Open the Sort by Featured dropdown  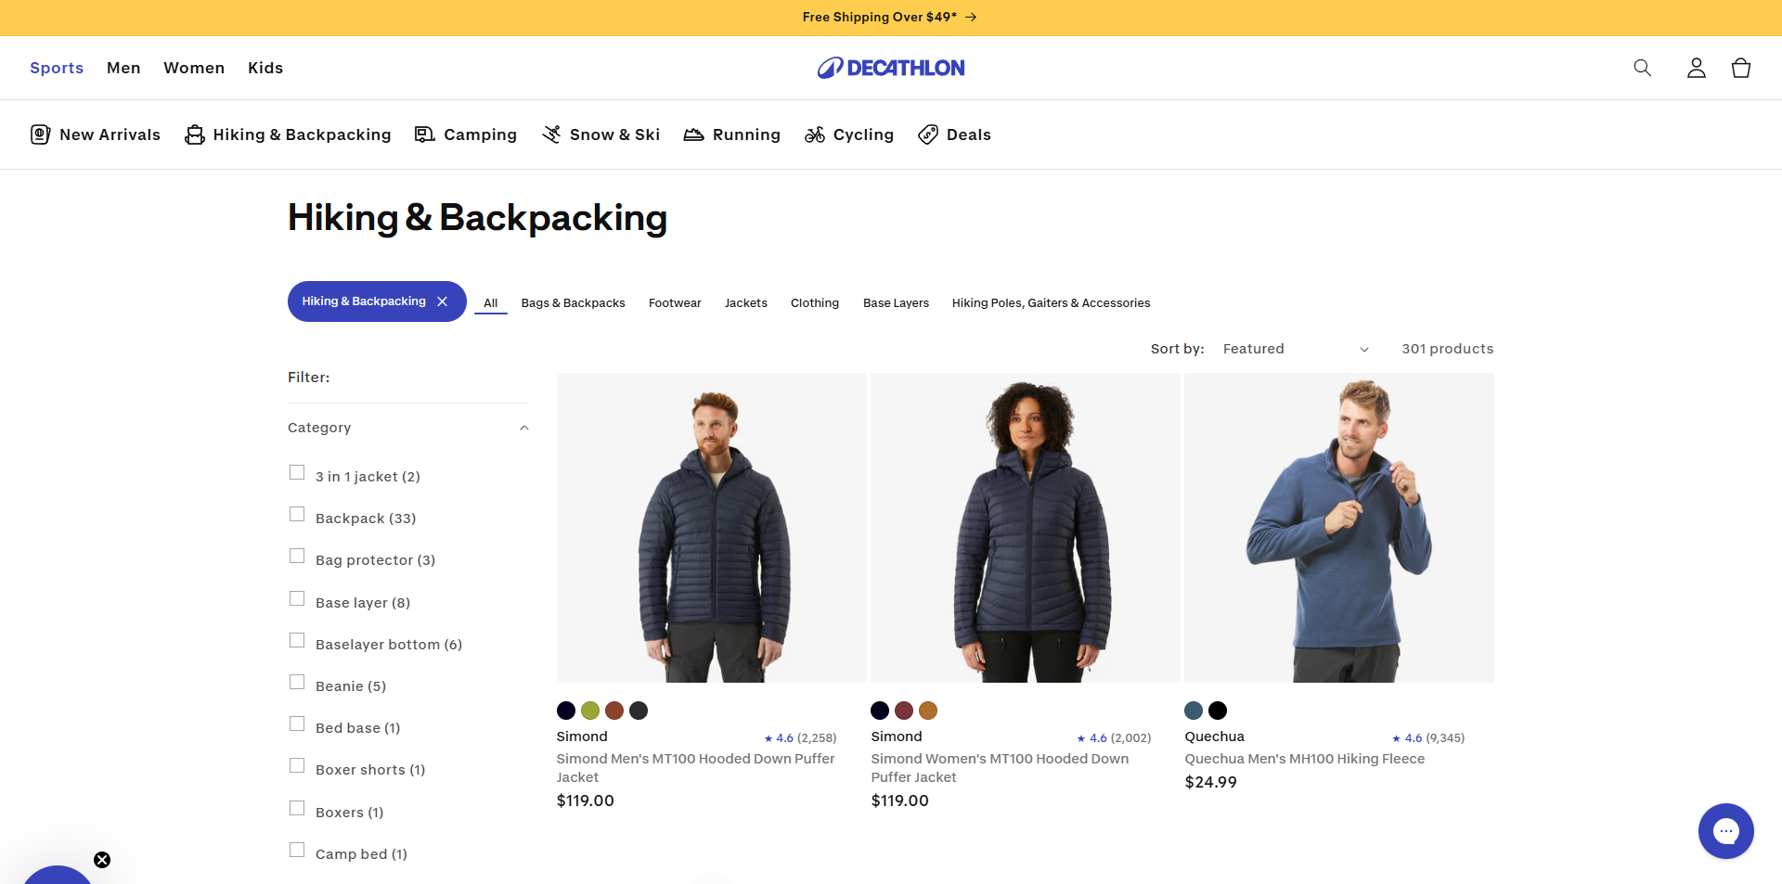[x=1295, y=349]
